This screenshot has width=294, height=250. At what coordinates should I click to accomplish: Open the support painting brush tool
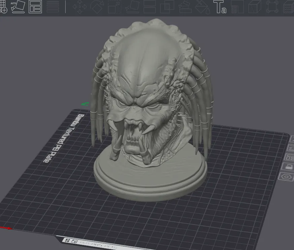tap(185, 7)
